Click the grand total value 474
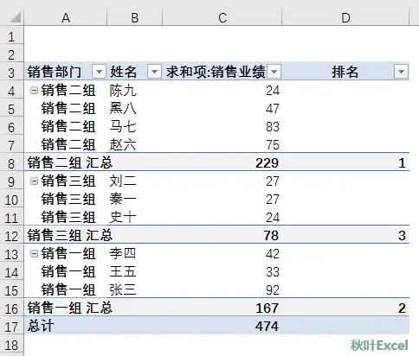Screen dimensions: 419x356 click(x=267, y=327)
